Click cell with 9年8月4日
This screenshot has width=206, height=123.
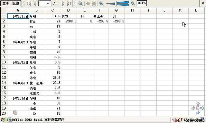point(18,83)
